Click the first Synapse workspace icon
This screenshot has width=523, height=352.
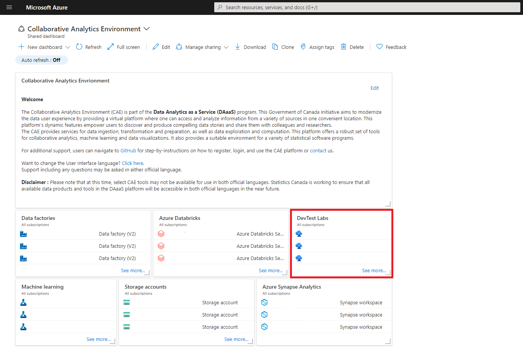coord(264,302)
